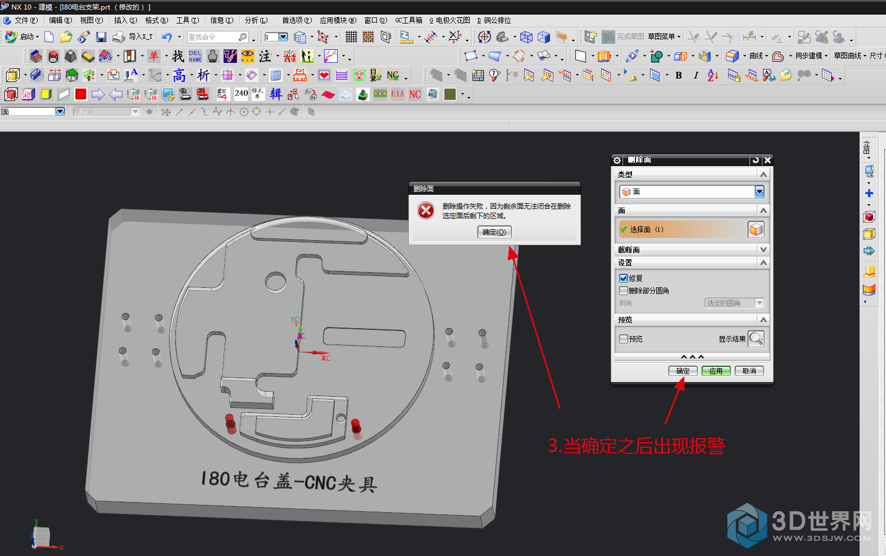The height and width of the screenshot is (556, 886).
Task: Click the purple right arrow icon
Action: pyautogui.click(x=98, y=94)
